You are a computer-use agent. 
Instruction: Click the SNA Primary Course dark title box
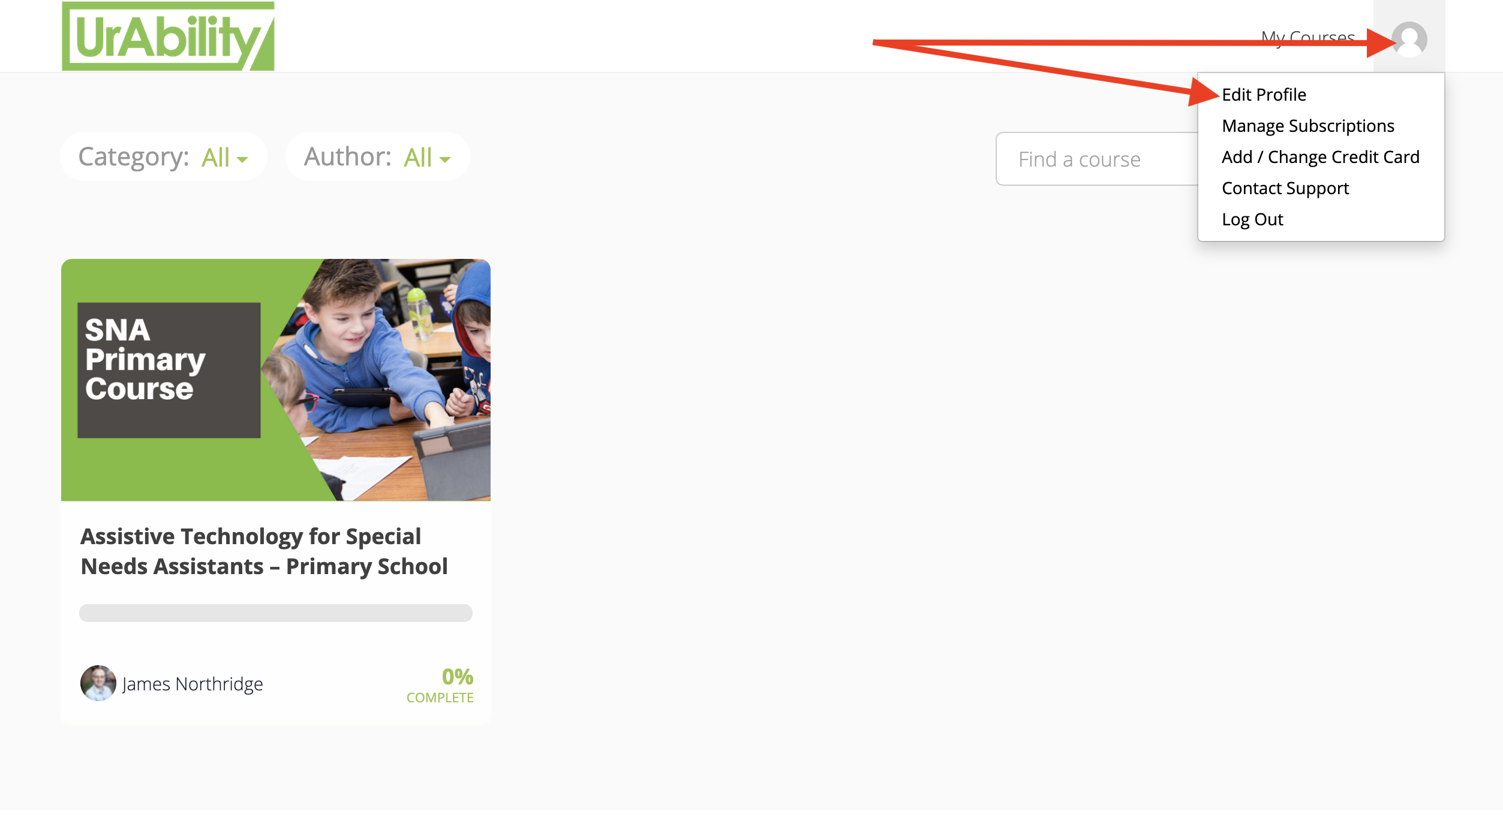pos(169,370)
